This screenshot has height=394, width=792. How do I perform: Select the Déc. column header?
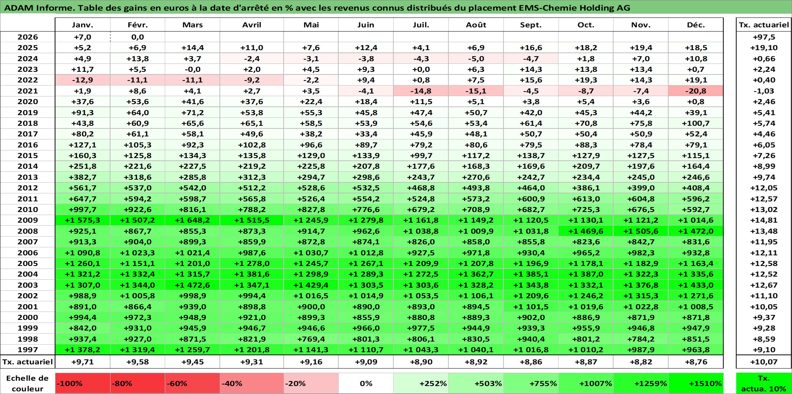(x=696, y=25)
